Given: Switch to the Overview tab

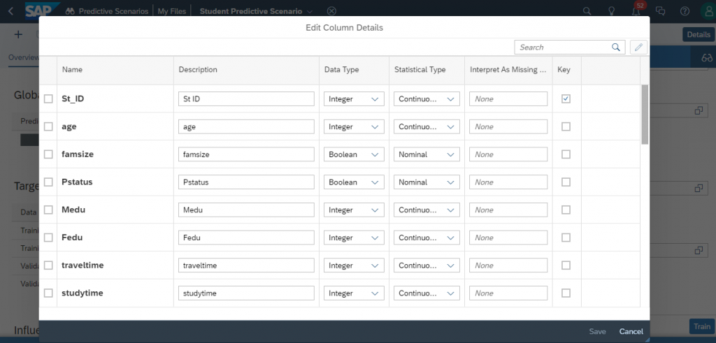Looking at the screenshot, I should point(24,57).
